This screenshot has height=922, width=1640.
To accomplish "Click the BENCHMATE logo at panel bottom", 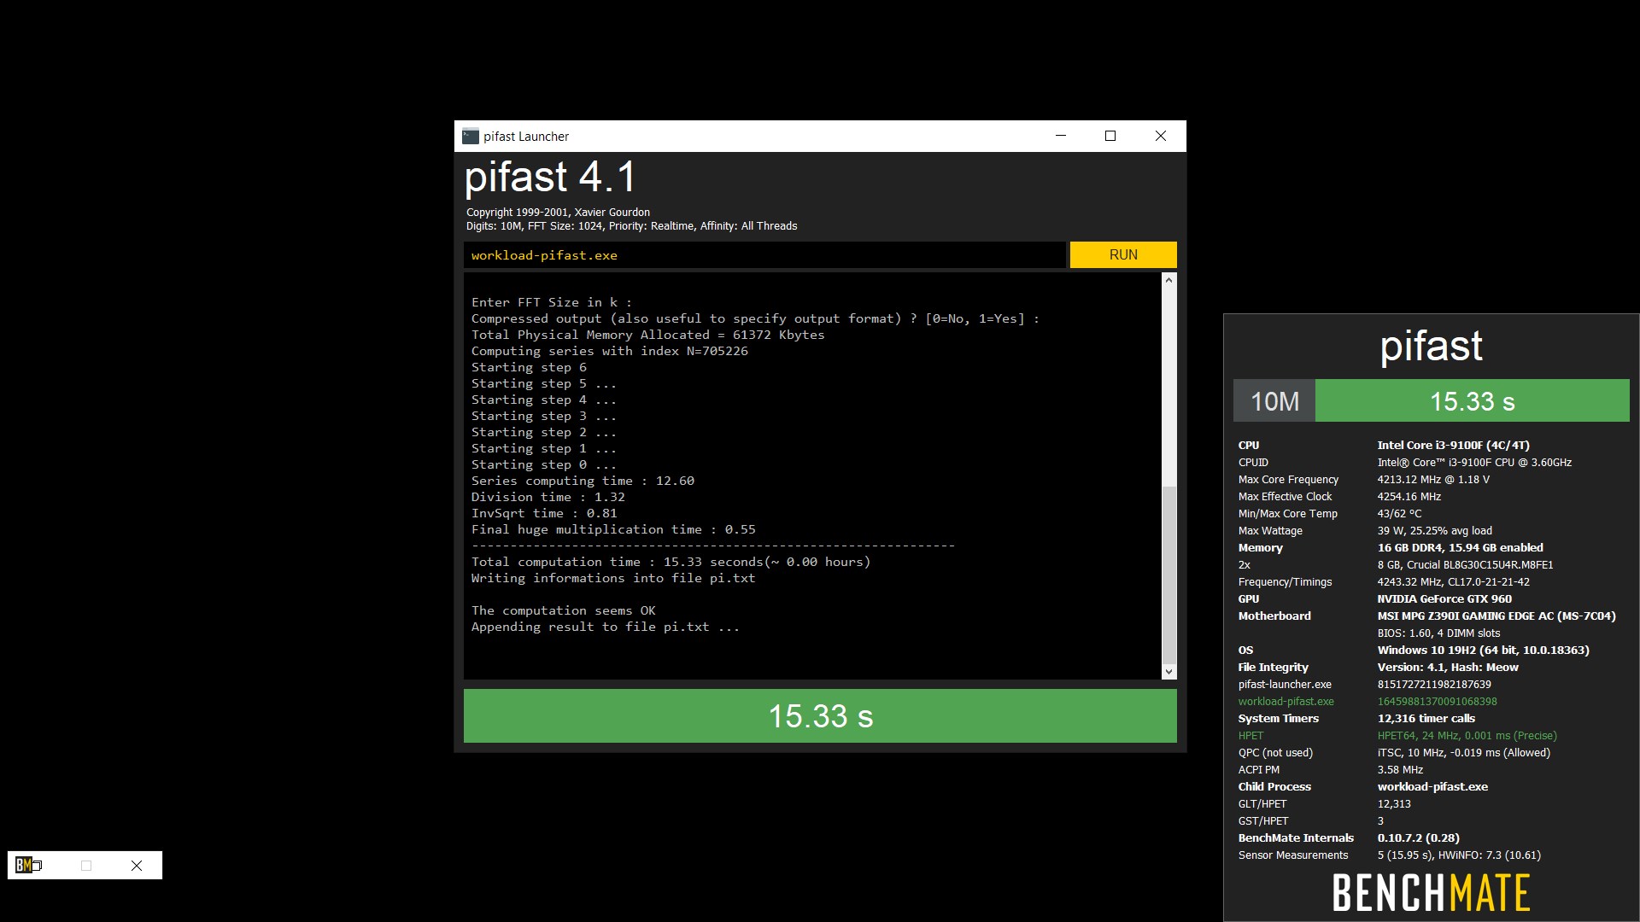I will coord(1432,893).
